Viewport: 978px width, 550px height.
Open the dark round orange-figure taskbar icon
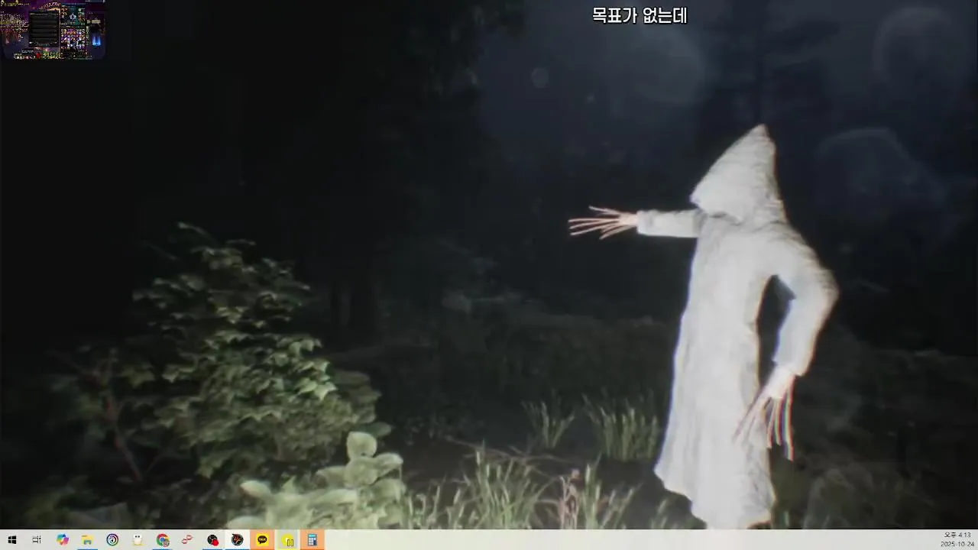click(x=238, y=540)
